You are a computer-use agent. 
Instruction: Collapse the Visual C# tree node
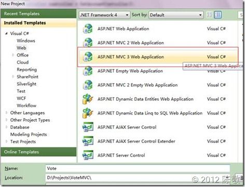[x=6, y=33]
